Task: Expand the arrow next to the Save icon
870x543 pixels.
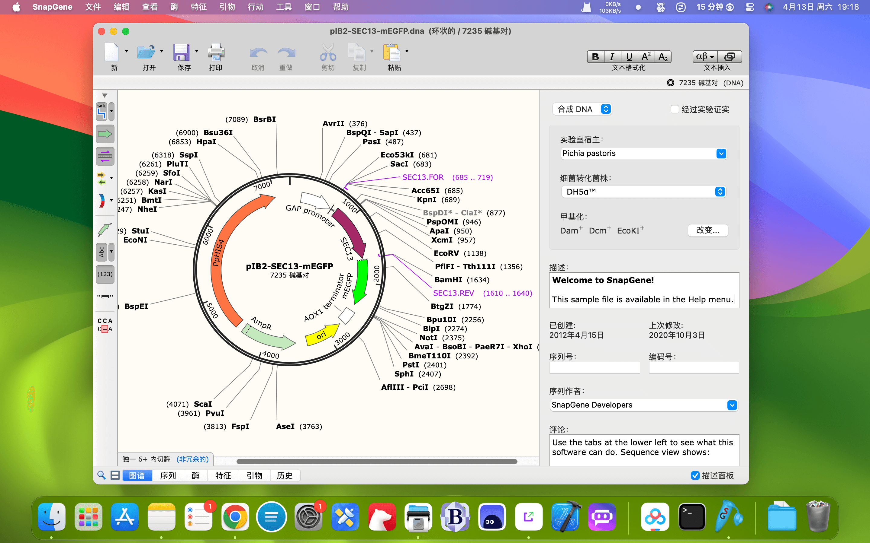Action: [x=197, y=51]
